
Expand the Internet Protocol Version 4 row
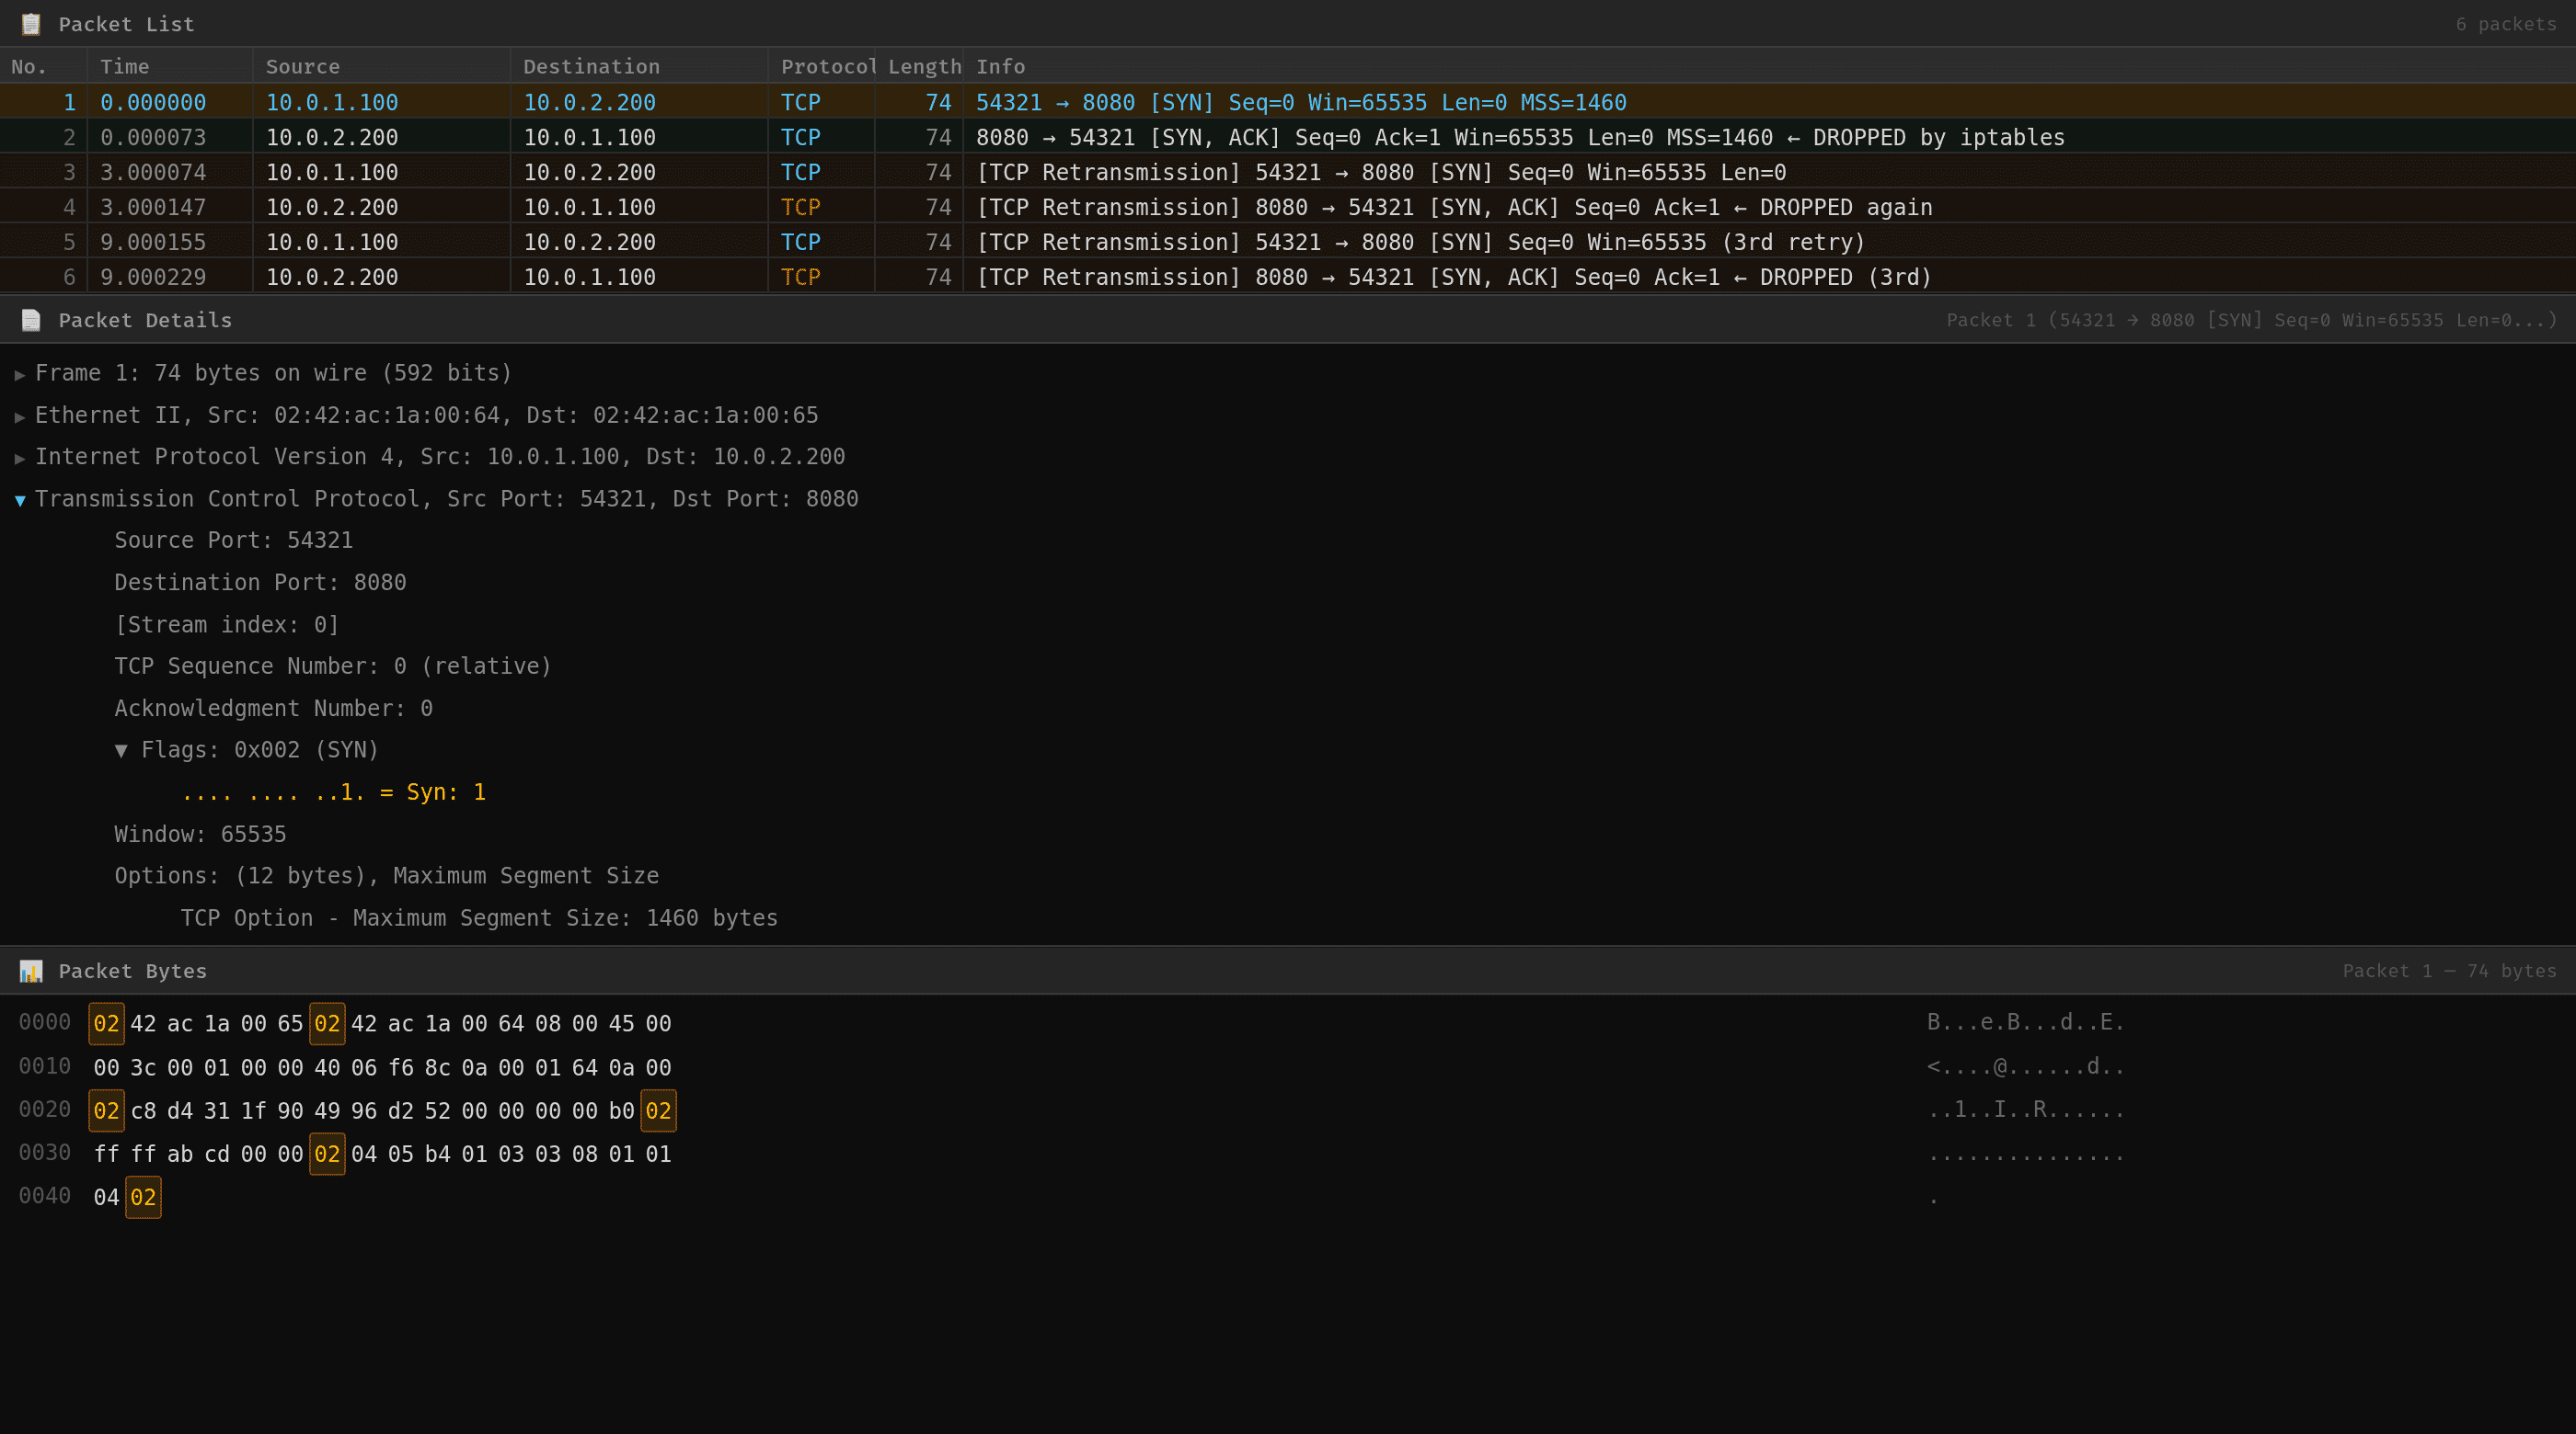coord(19,458)
